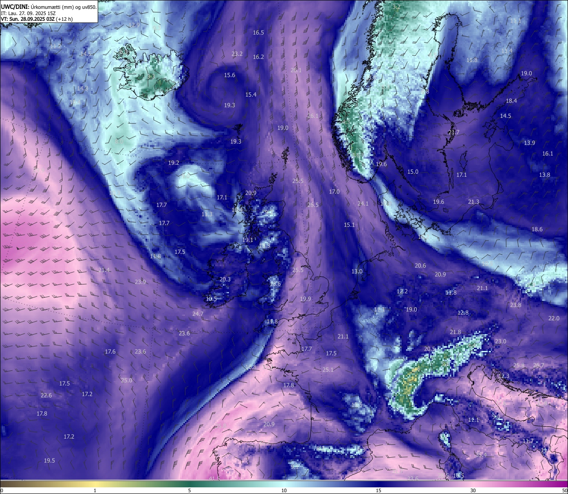
Task: Click the colour scale tick label 30
Action: [x=473, y=490]
